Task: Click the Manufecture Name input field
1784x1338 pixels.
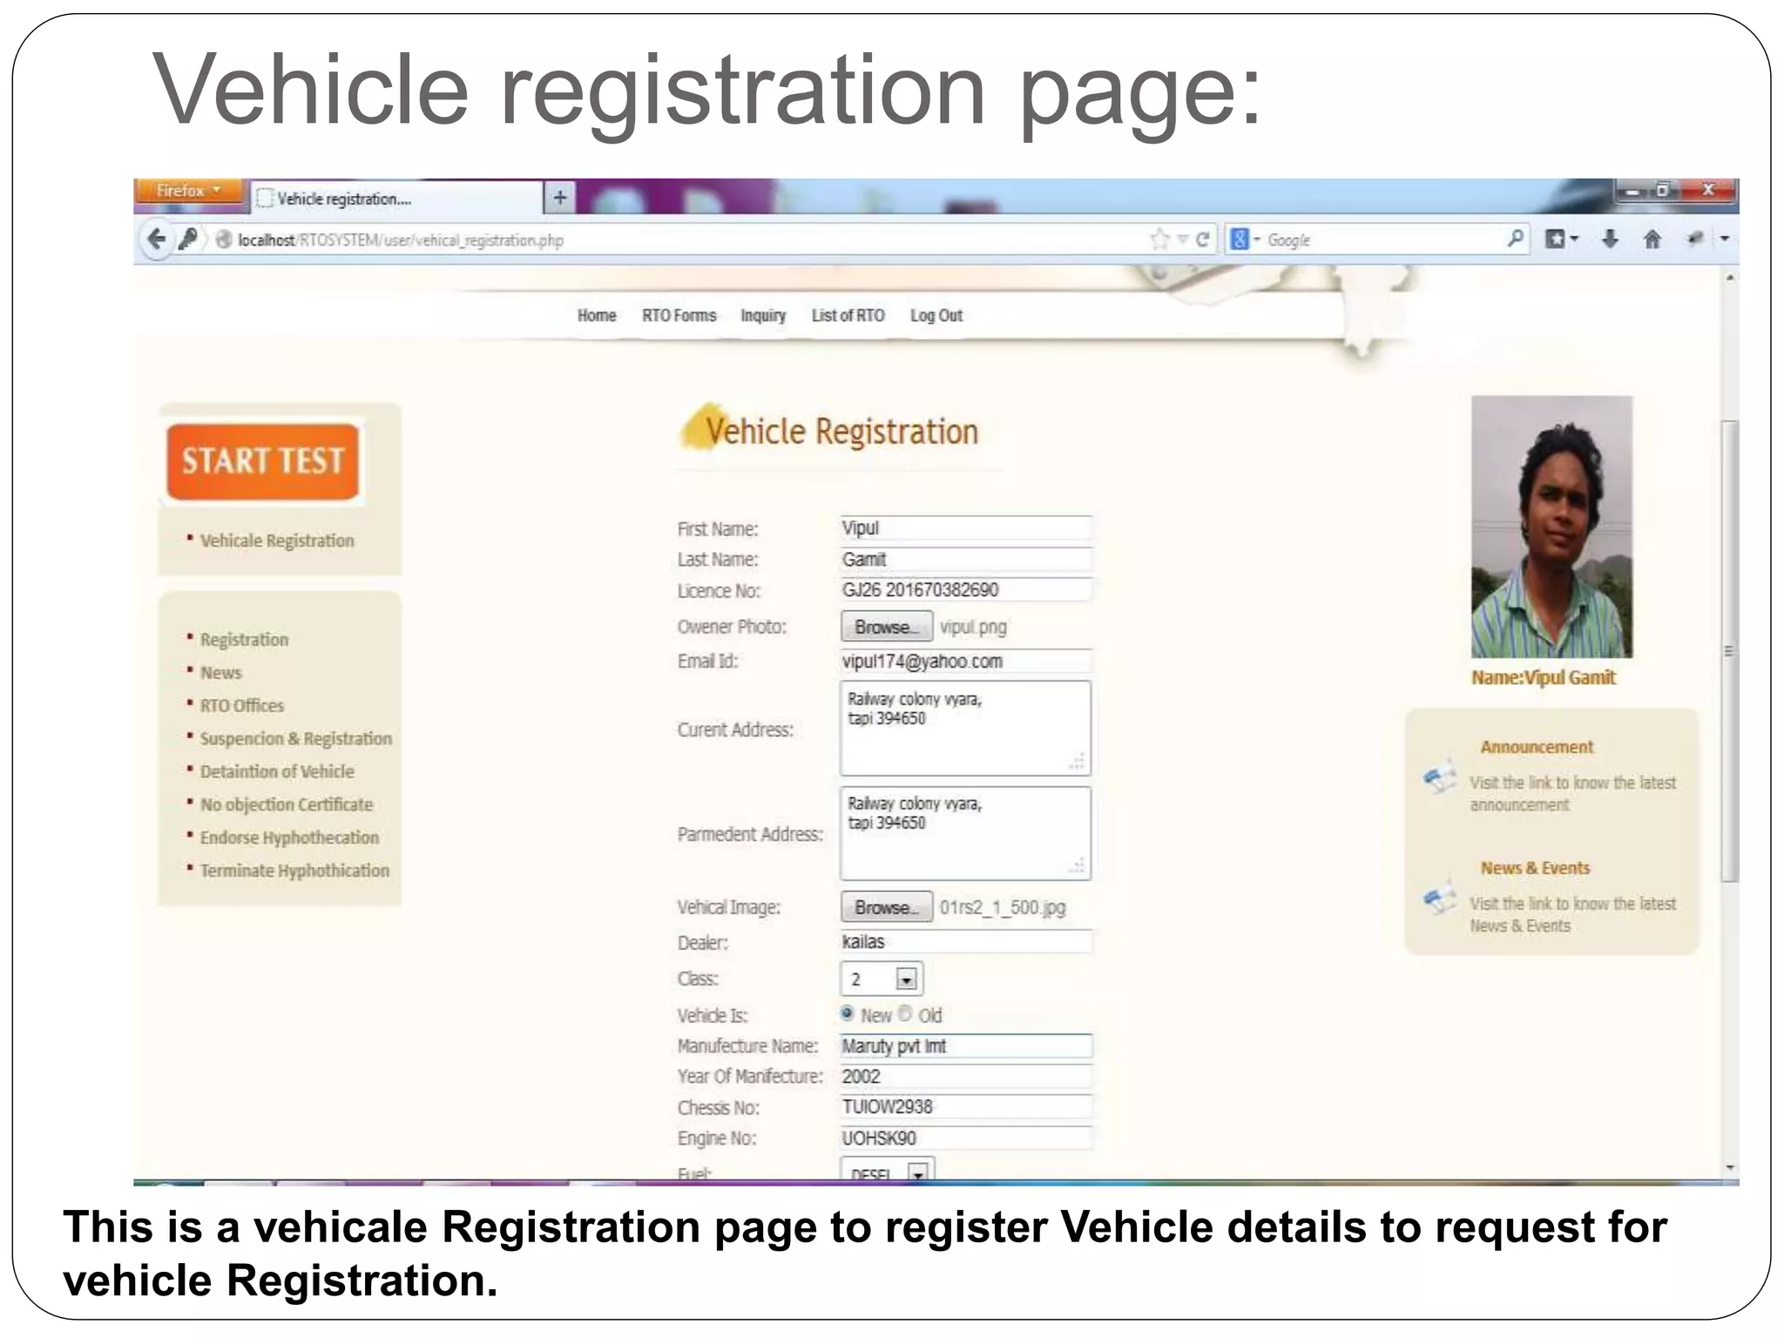Action: coord(966,1046)
